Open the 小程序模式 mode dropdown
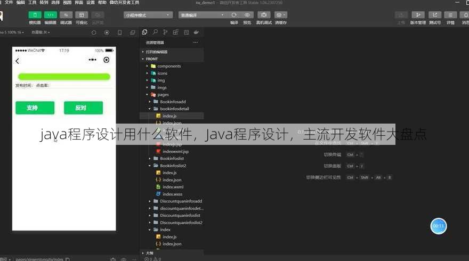The image size is (469, 261). pyautogui.click(x=148, y=15)
